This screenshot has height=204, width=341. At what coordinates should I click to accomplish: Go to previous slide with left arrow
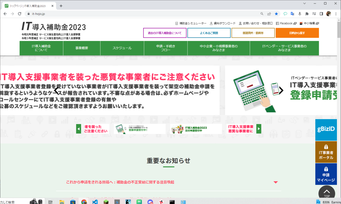coord(56,91)
